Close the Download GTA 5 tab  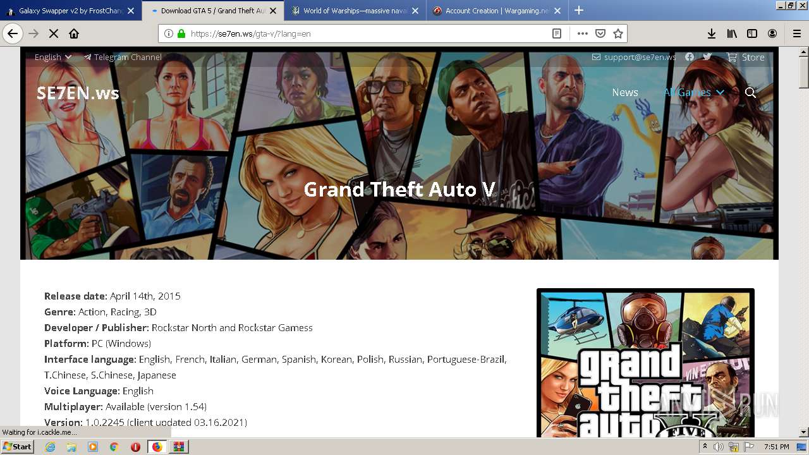point(273,11)
